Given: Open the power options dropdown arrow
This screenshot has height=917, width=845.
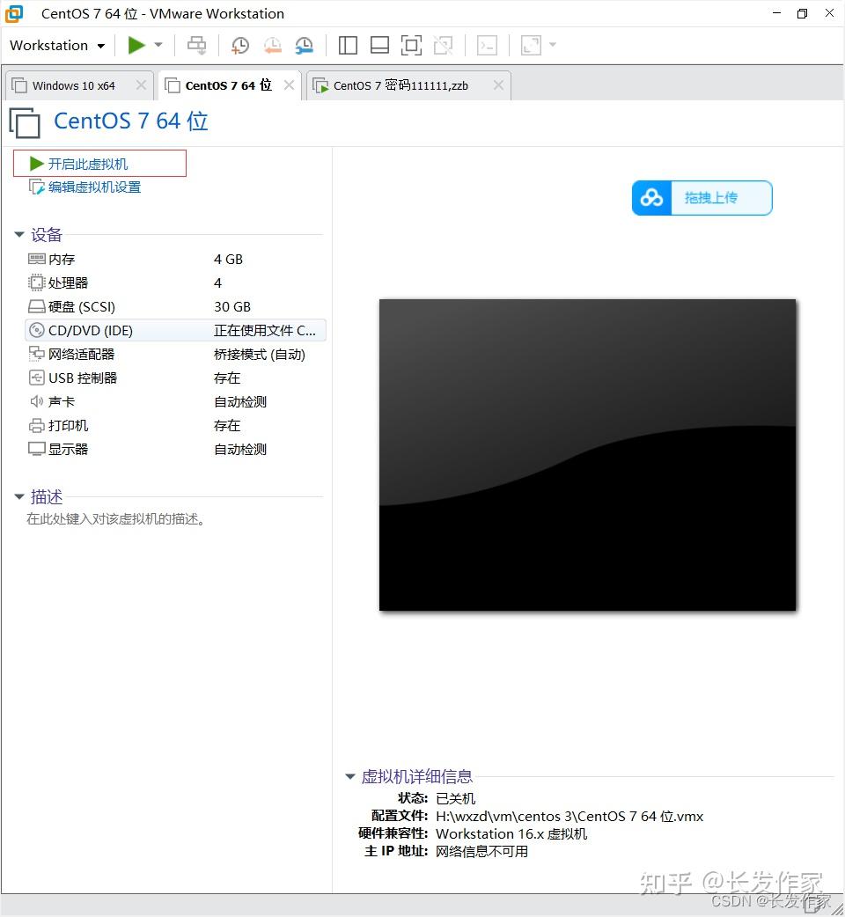Looking at the screenshot, I should [x=158, y=45].
